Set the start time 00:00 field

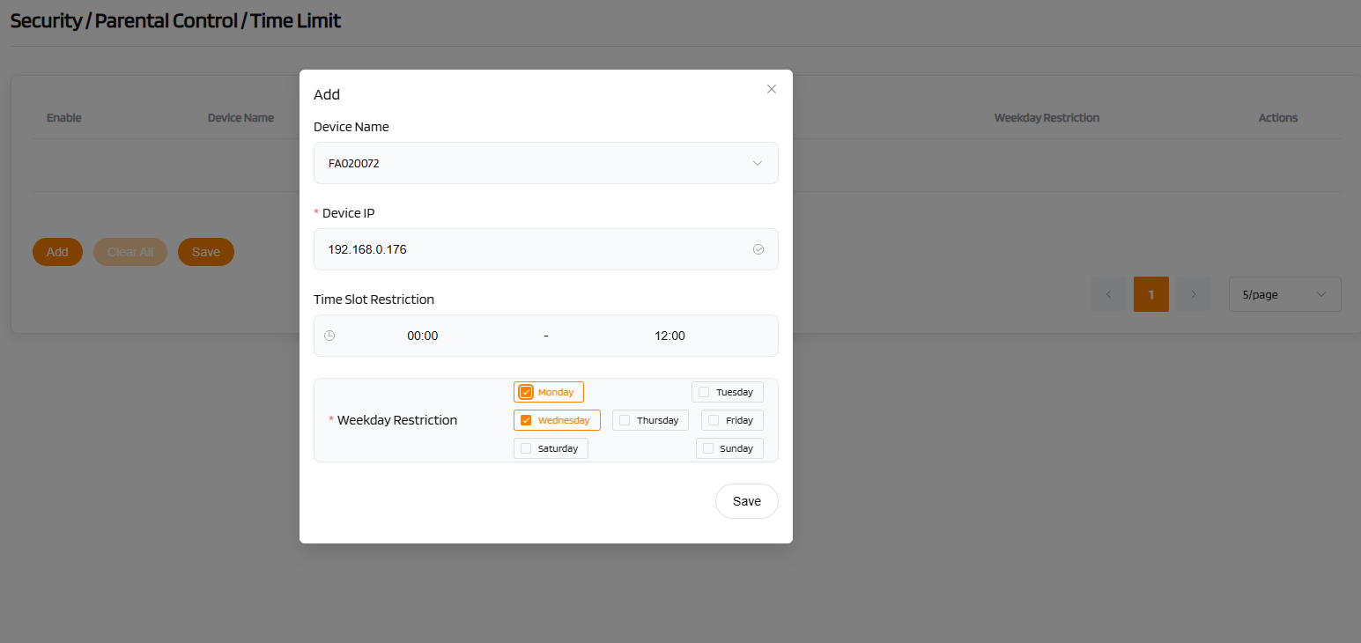[422, 336]
